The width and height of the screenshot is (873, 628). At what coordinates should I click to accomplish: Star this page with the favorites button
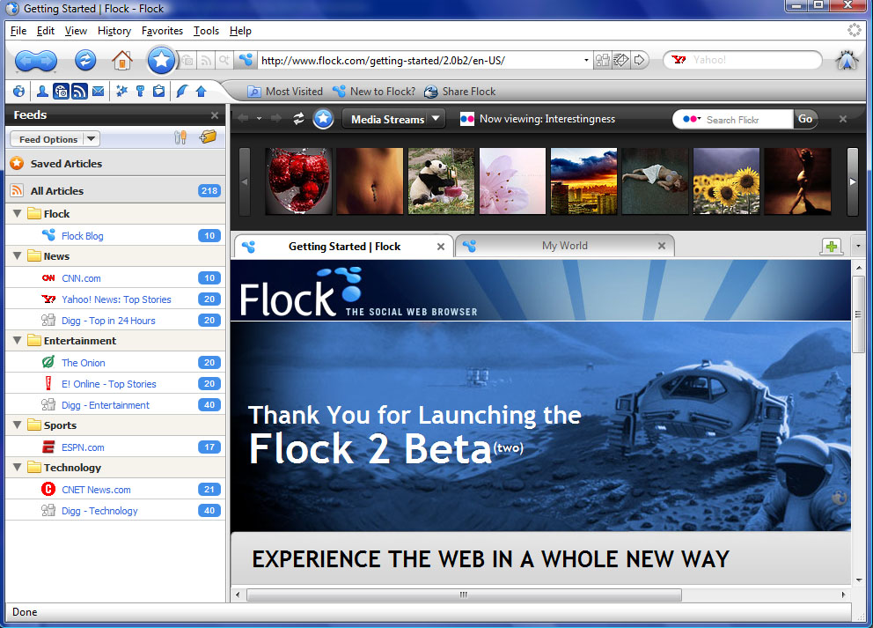point(161,60)
